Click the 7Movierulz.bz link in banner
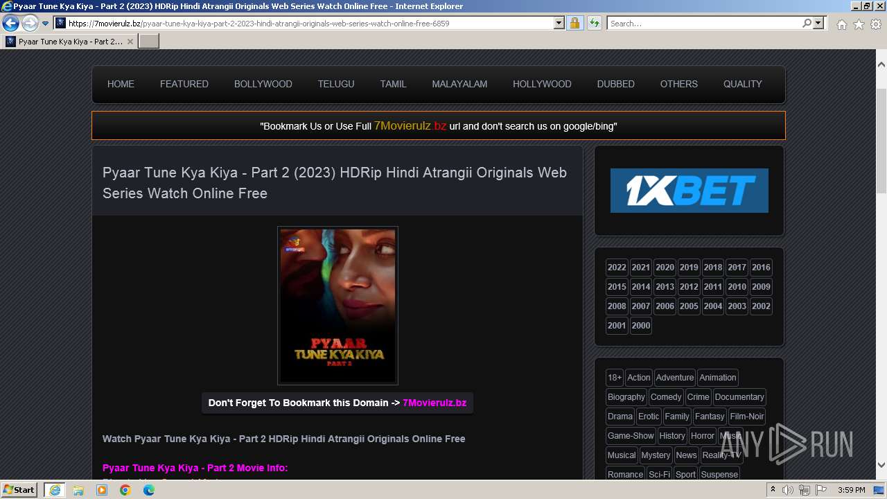 click(410, 126)
